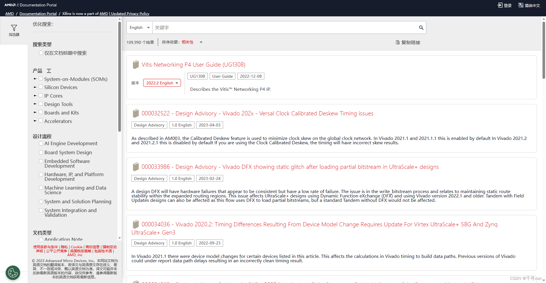
Task: Open the Documentation Portal breadcrumb link
Action: click(38, 14)
